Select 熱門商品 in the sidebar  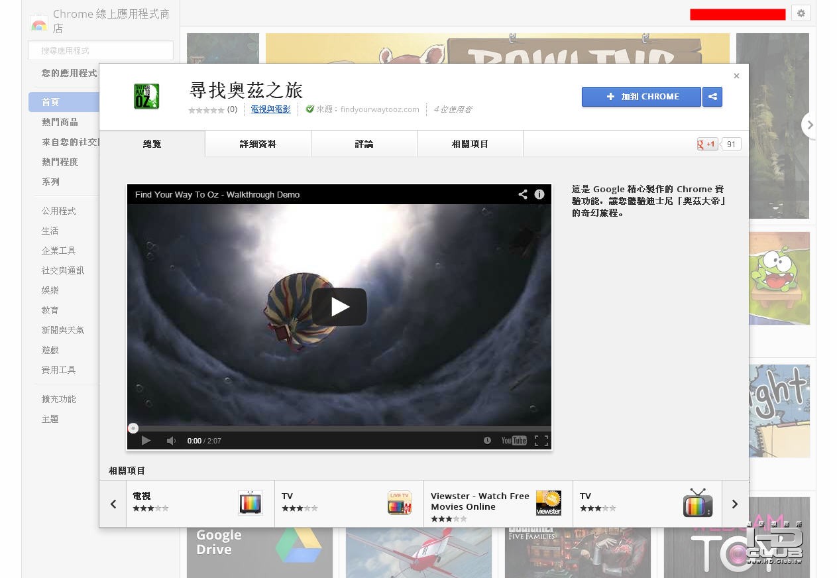60,122
